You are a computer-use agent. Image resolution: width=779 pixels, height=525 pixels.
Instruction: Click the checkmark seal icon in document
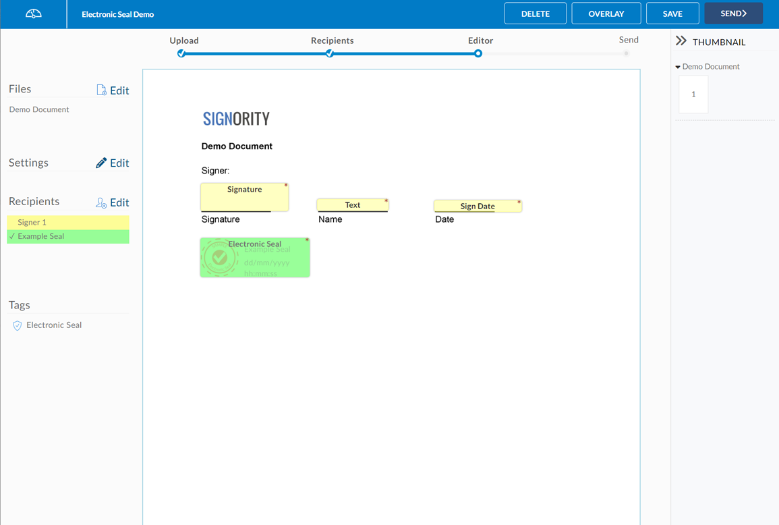[x=219, y=257]
